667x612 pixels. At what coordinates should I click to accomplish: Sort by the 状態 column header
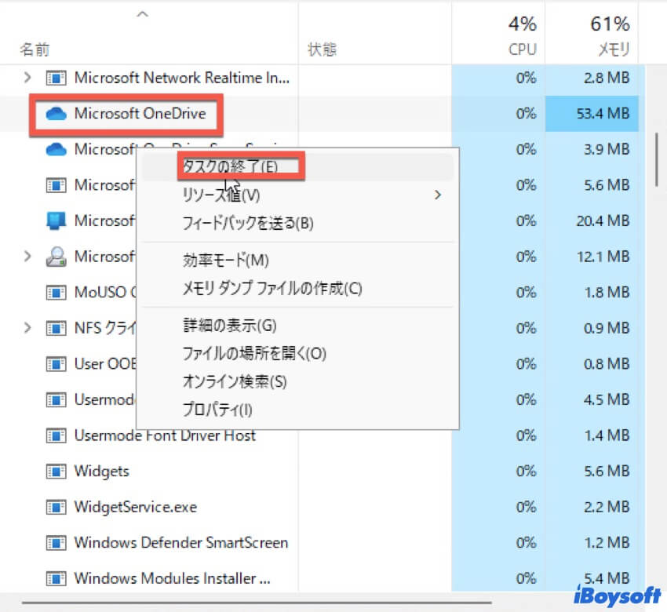[322, 49]
